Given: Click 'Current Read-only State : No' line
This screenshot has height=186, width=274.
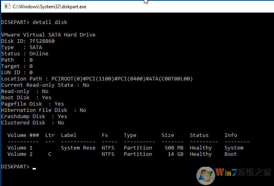Looking at the screenshot, I should point(45,85).
